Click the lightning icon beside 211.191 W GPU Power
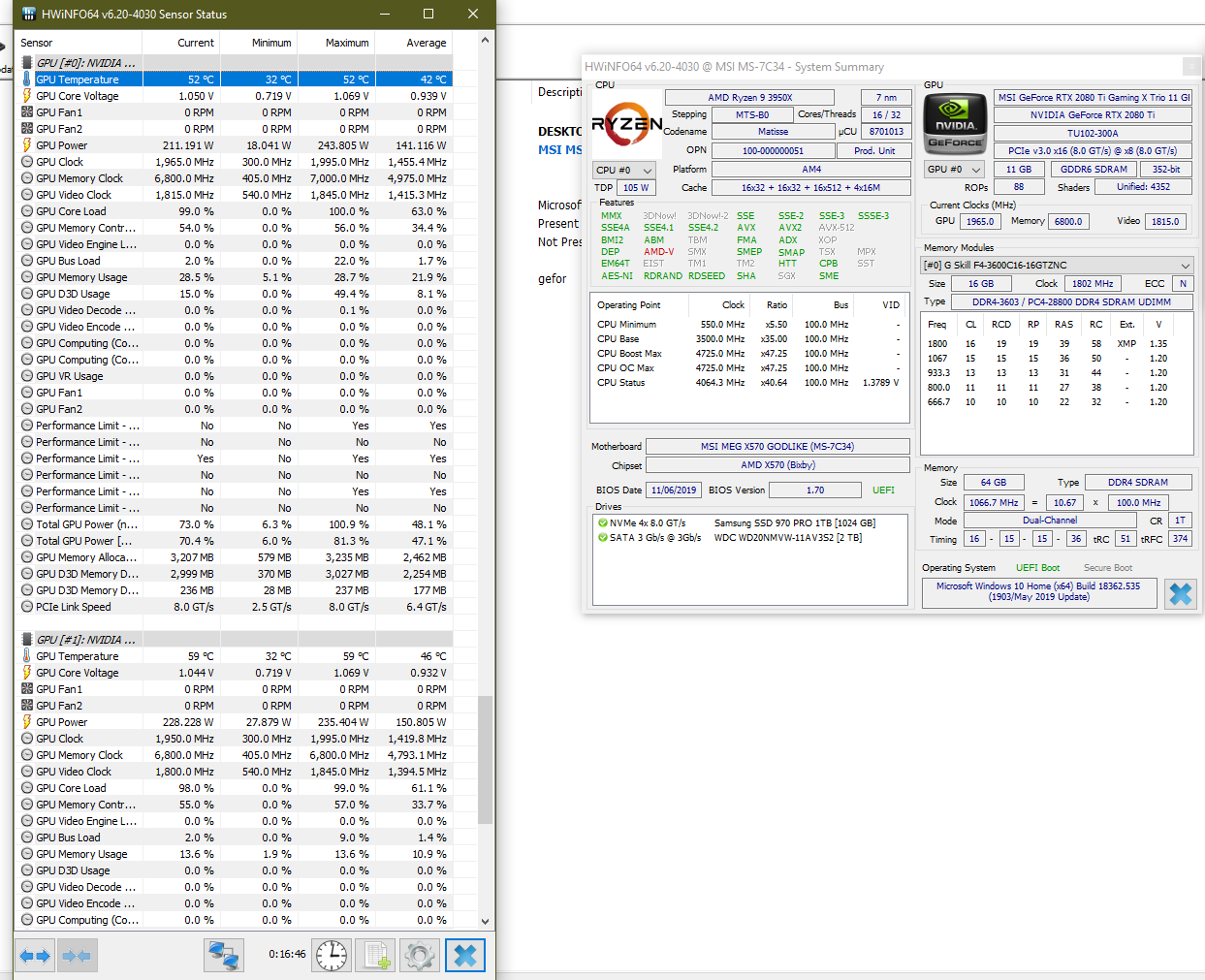 pos(27,145)
